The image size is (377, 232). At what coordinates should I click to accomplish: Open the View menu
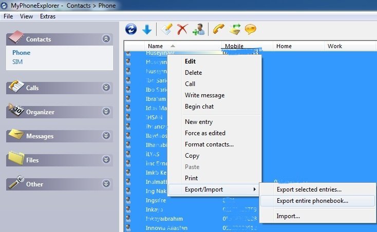point(26,16)
